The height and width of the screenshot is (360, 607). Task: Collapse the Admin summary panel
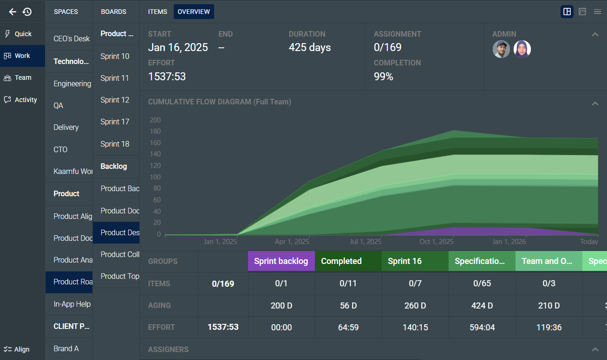tap(595, 34)
